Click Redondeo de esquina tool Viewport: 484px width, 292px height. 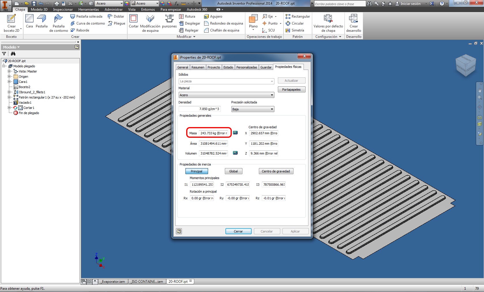click(x=223, y=23)
